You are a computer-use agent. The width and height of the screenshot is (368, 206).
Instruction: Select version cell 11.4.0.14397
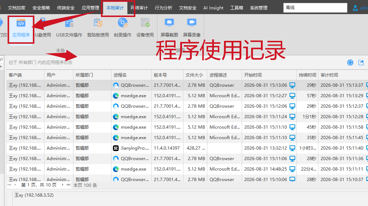(167, 148)
